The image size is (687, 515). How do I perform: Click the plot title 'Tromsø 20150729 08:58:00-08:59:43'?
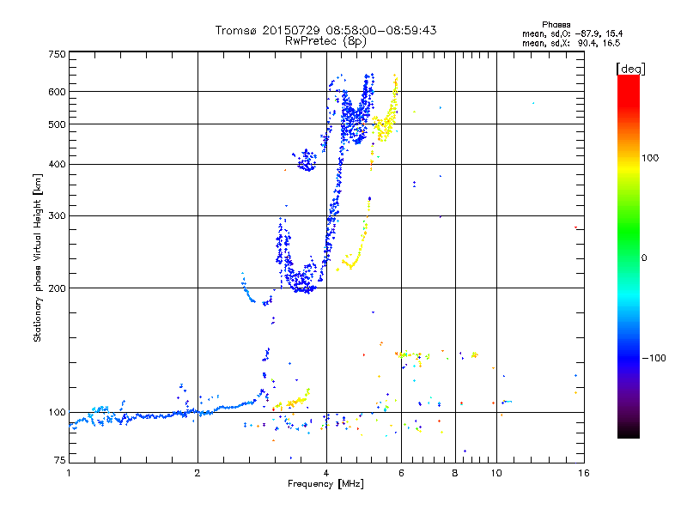[325, 30]
